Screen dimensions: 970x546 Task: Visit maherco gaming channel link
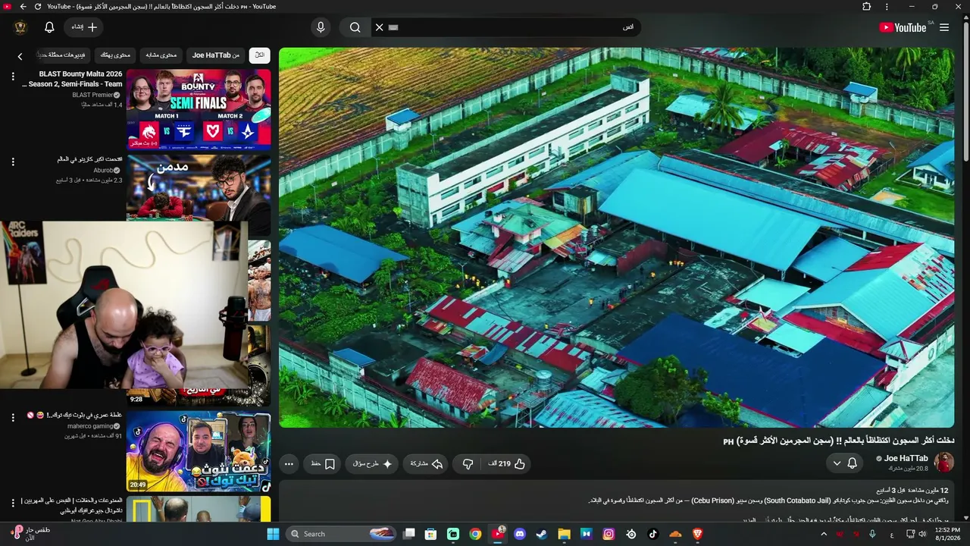click(x=90, y=426)
